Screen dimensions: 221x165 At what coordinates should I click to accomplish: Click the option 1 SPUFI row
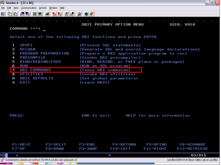pyautogui.click(x=76, y=45)
